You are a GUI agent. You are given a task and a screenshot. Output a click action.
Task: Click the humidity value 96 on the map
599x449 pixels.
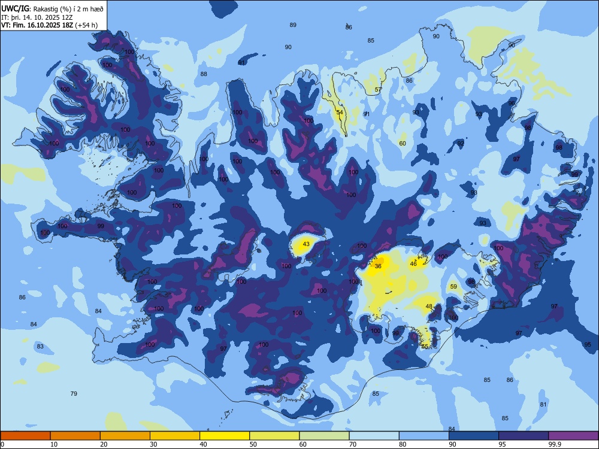pos(512,104)
